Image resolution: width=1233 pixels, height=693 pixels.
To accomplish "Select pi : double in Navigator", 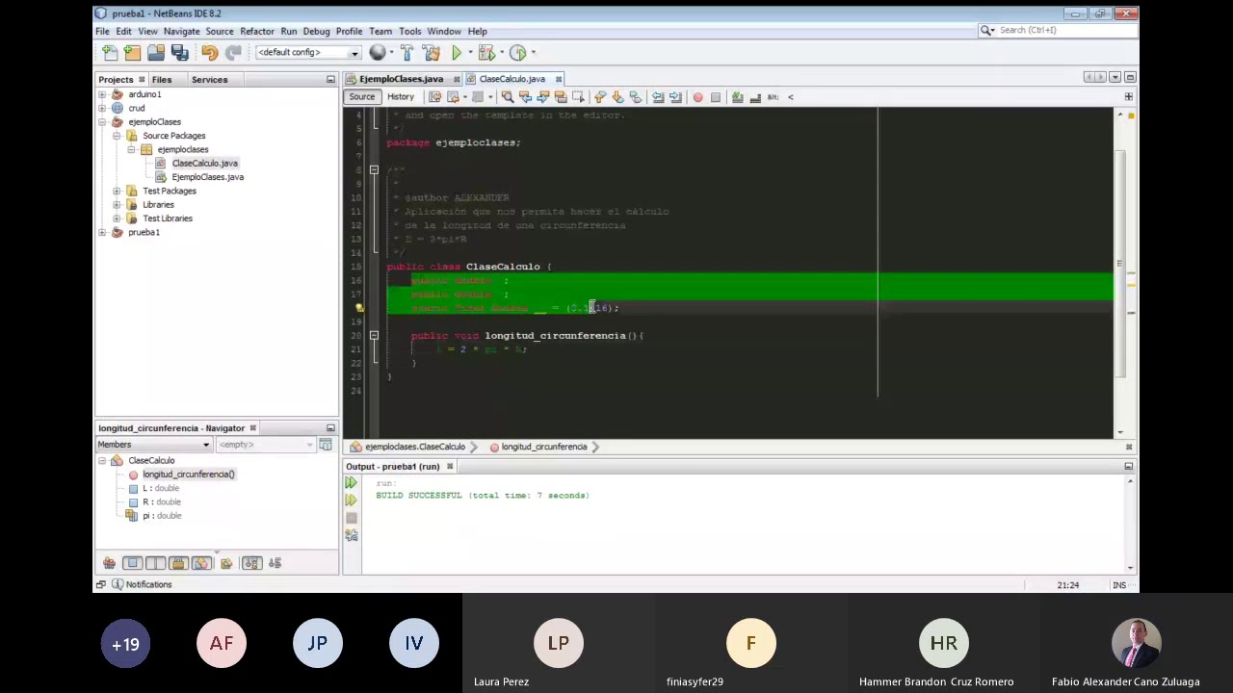I will pos(162,516).
